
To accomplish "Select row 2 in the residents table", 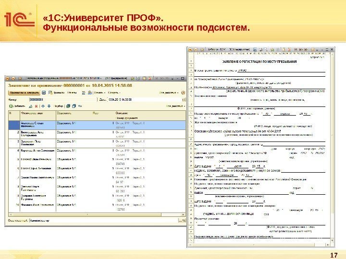I will point(97,134).
